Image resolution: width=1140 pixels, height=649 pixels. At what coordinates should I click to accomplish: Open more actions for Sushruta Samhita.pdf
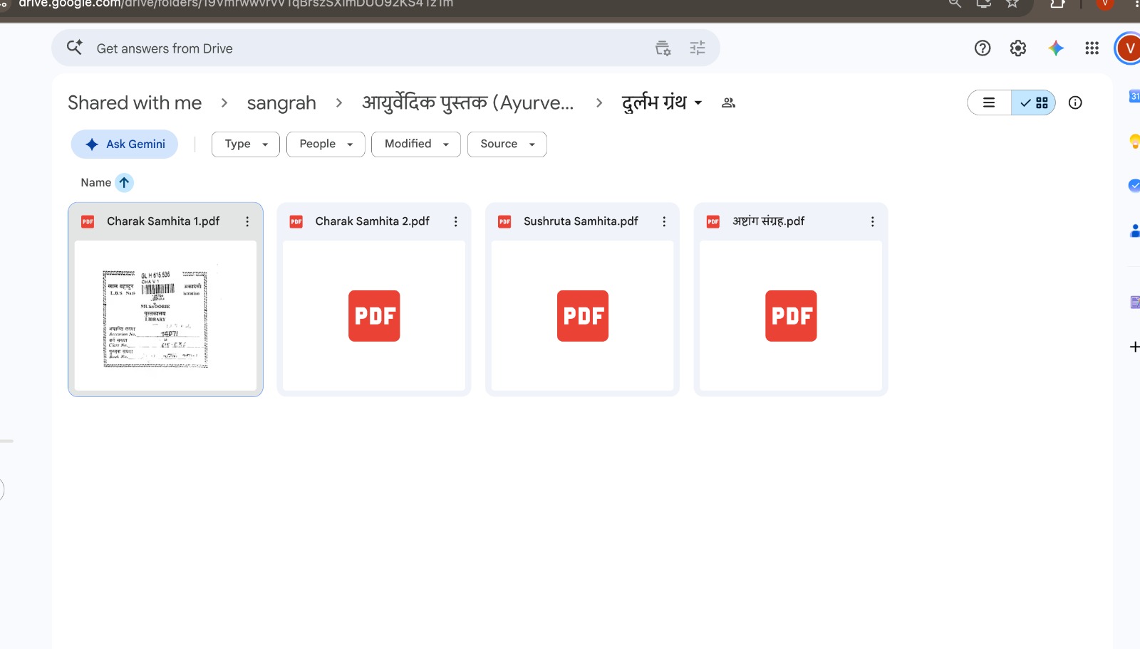[x=664, y=221]
